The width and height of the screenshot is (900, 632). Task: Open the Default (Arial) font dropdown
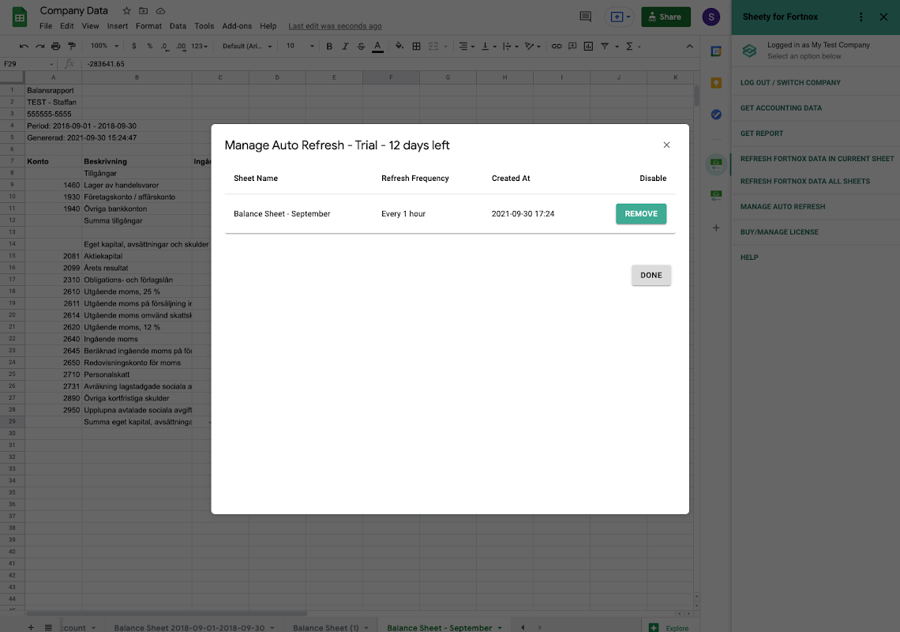pyautogui.click(x=247, y=46)
